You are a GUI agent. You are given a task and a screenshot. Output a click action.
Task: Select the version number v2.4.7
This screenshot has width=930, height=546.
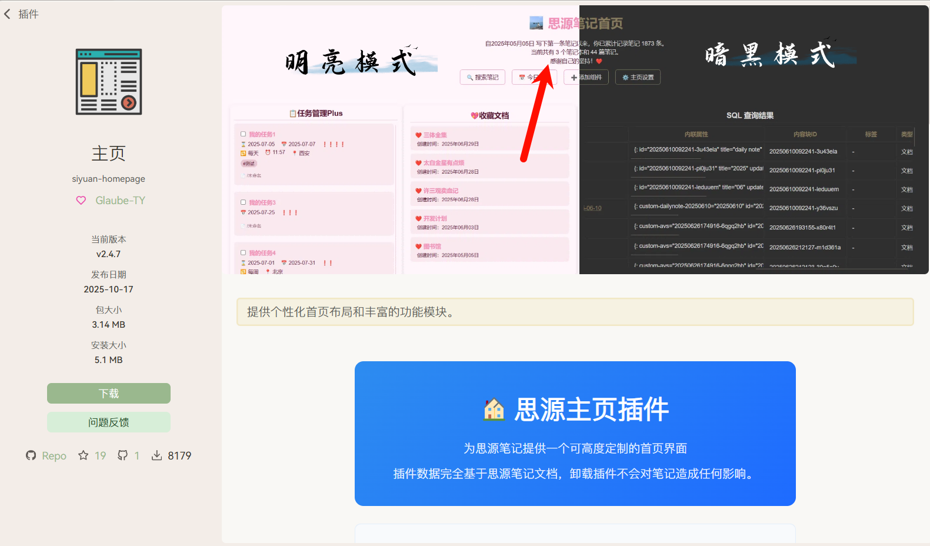[109, 254]
